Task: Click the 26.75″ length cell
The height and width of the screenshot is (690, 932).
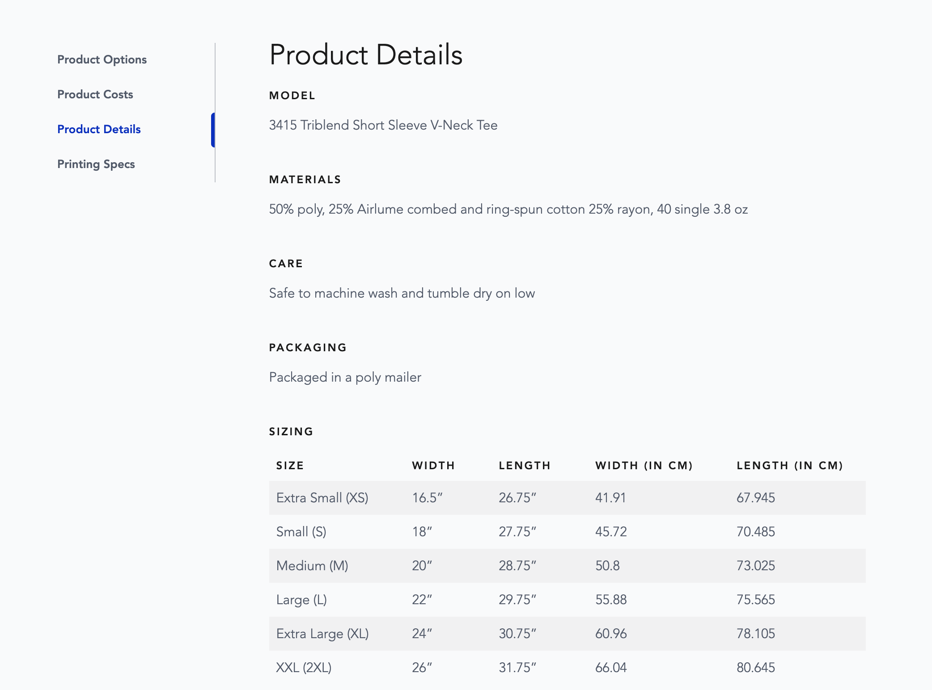Action: point(518,498)
